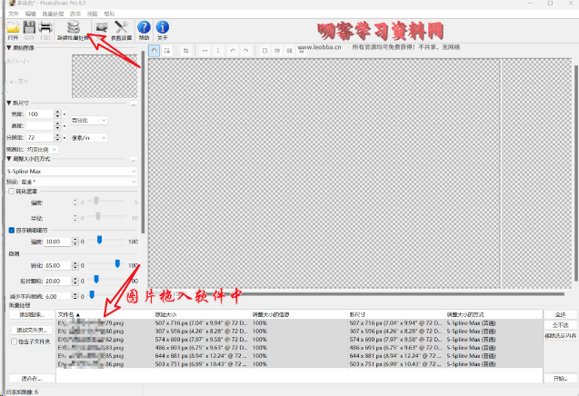Select the hand navigation tool in preview toolbar
Screen dimensions: 579x396
154,51
